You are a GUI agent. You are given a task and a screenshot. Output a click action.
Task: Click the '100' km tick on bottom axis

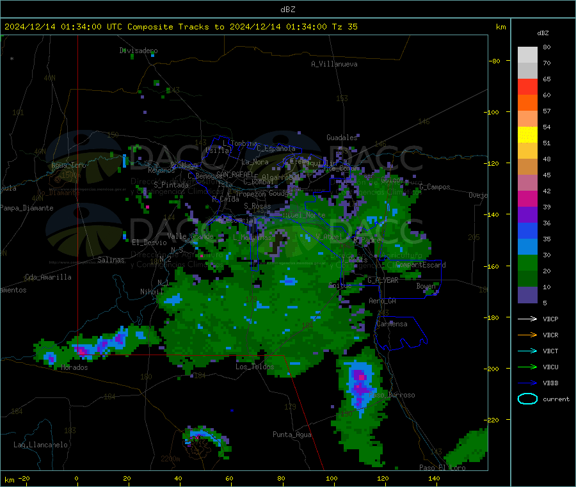pos(332,478)
